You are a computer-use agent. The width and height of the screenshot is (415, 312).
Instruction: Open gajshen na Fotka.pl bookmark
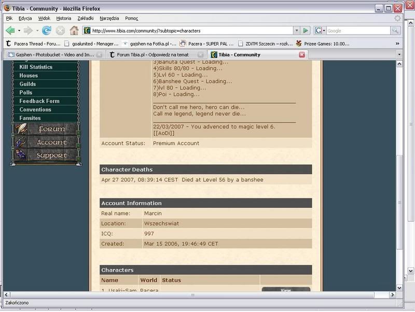[150, 44]
